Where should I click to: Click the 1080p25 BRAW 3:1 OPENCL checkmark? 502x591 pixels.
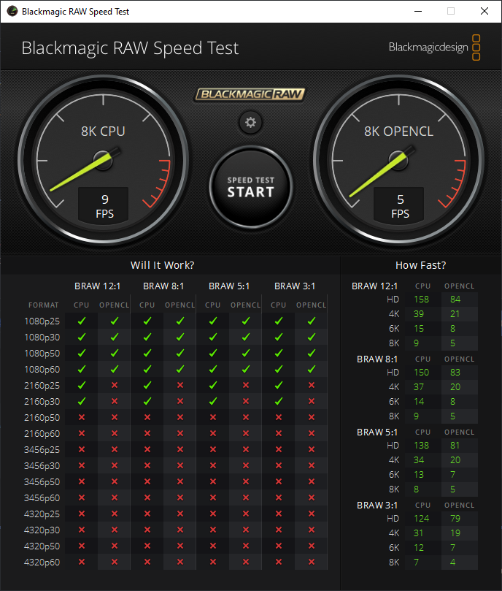[312, 321]
